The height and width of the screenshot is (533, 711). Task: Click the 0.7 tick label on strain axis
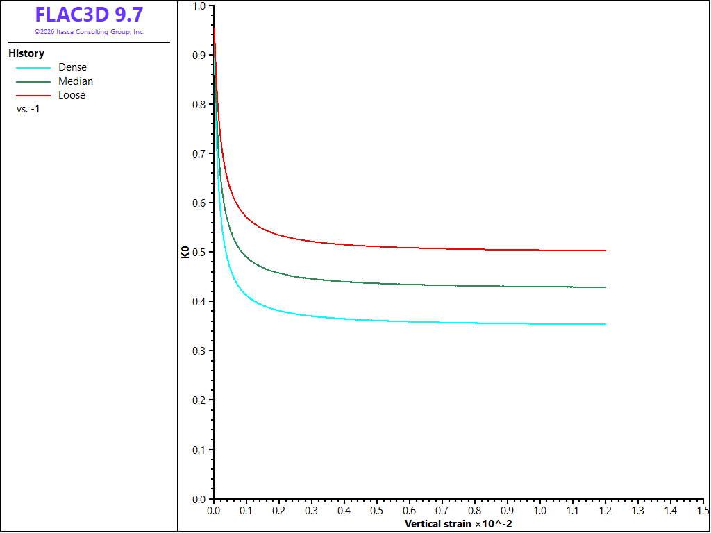point(442,511)
